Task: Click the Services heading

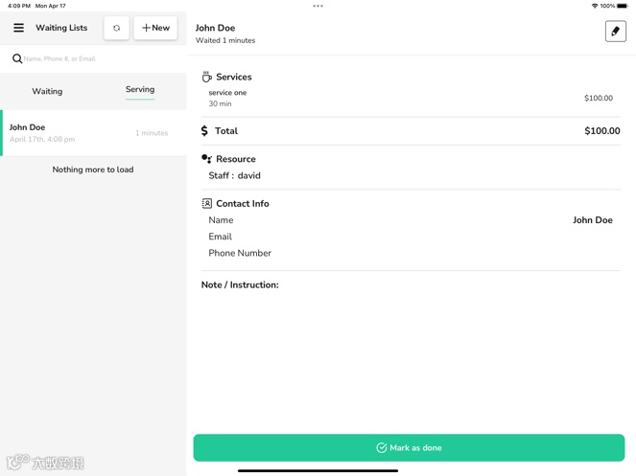Action: click(x=234, y=77)
